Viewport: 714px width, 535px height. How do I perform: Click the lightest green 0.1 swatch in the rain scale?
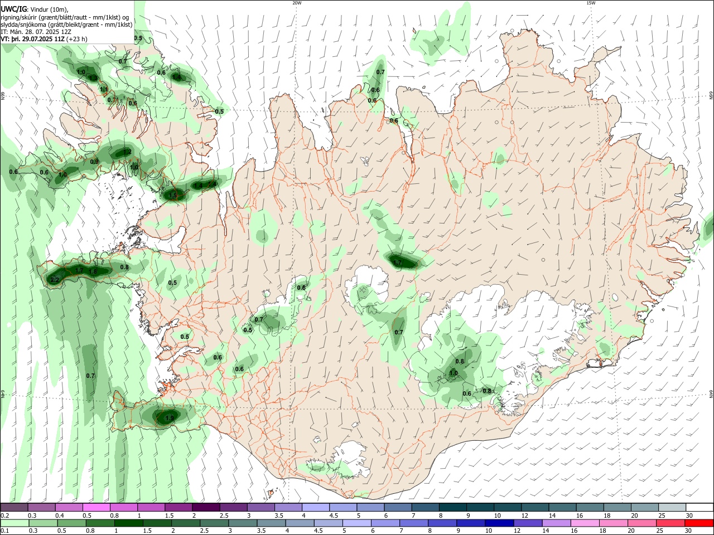pyautogui.click(x=15, y=523)
